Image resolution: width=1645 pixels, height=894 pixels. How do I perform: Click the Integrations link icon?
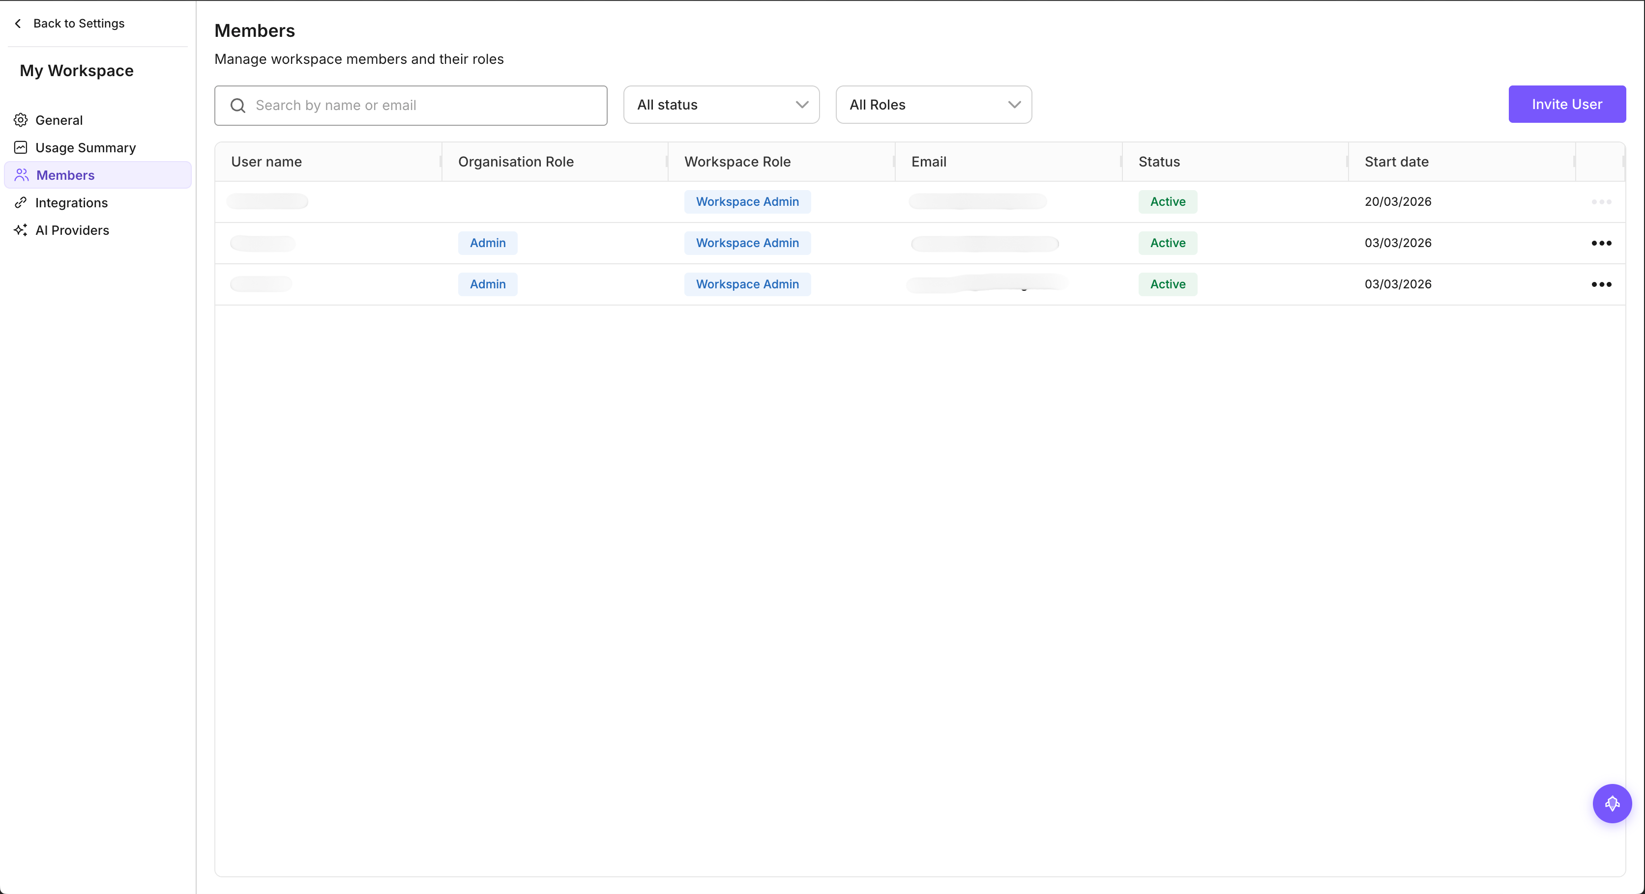click(21, 202)
